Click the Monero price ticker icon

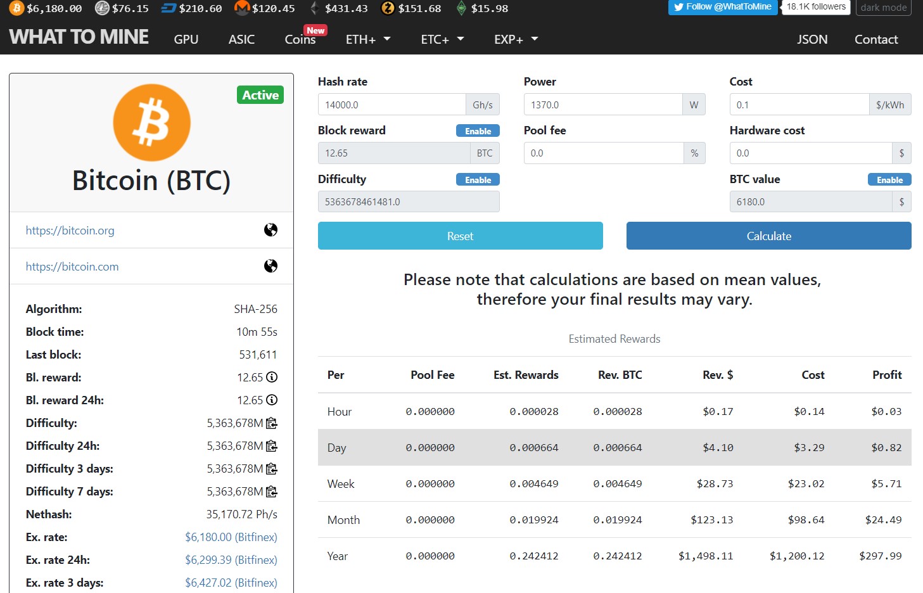point(242,8)
